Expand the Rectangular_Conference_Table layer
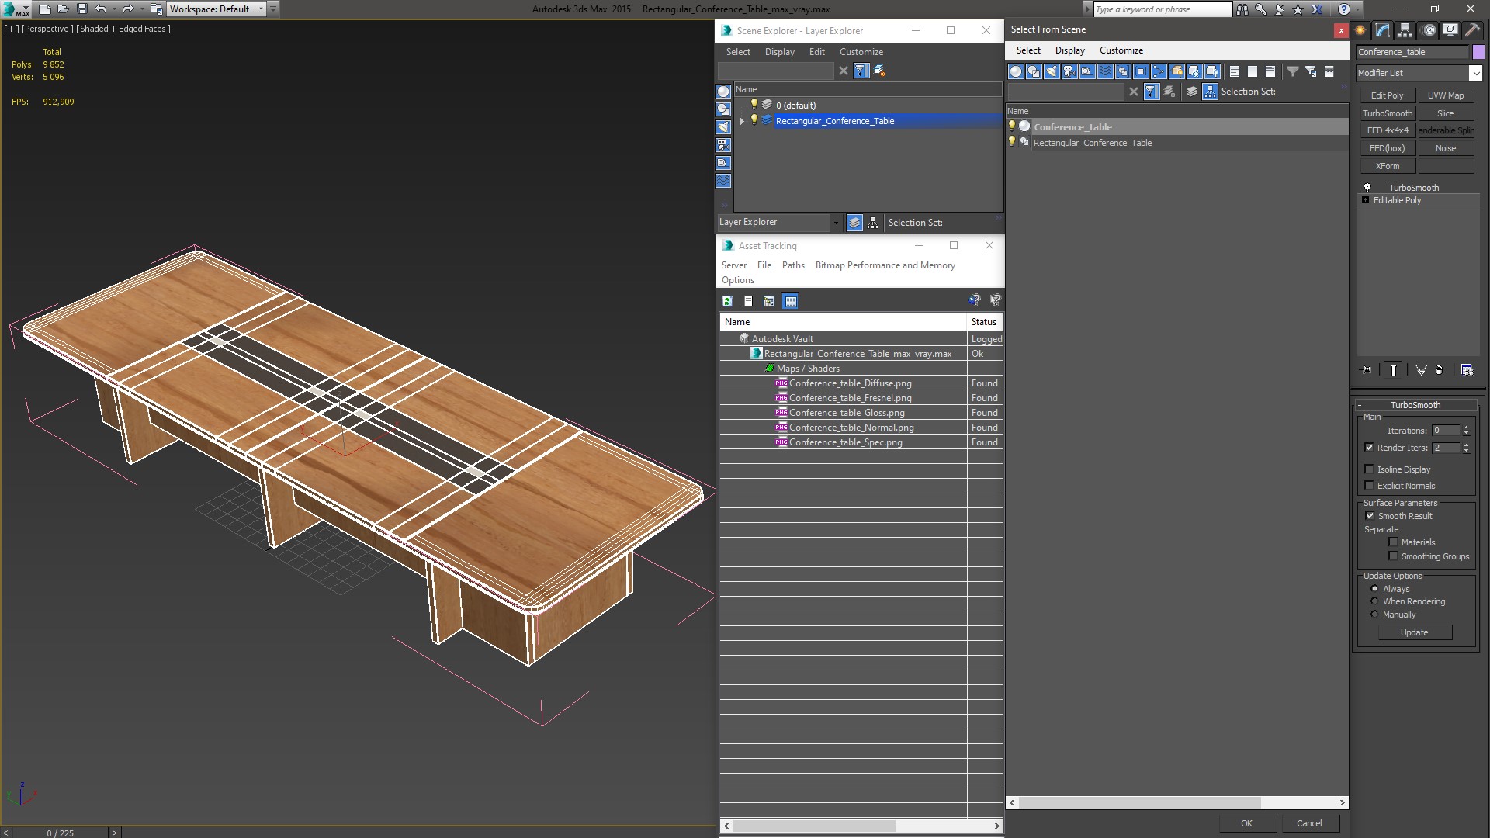Image resolution: width=1490 pixels, height=838 pixels. (740, 121)
